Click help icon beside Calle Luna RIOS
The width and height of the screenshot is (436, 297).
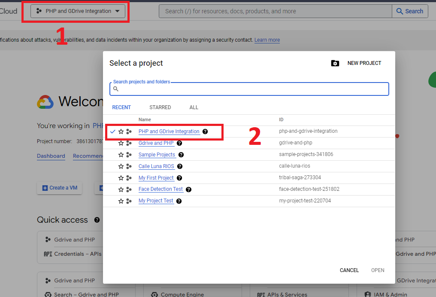pos(180,166)
